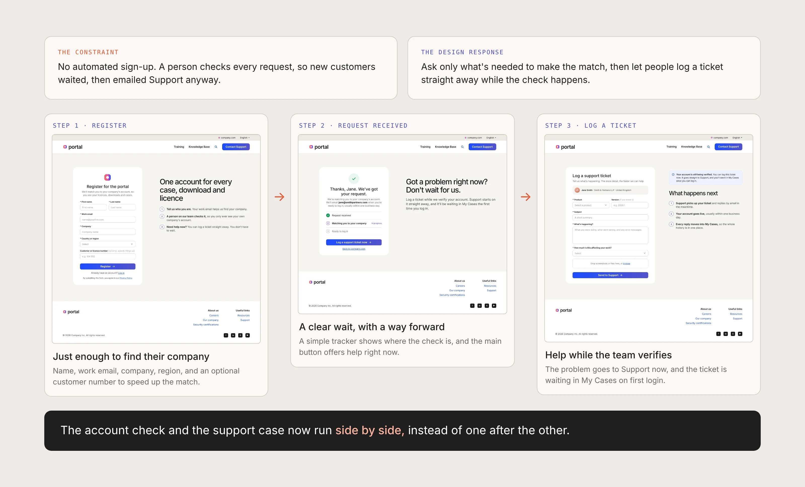
Task: Follow the Back to company.com link
Action: point(354,249)
